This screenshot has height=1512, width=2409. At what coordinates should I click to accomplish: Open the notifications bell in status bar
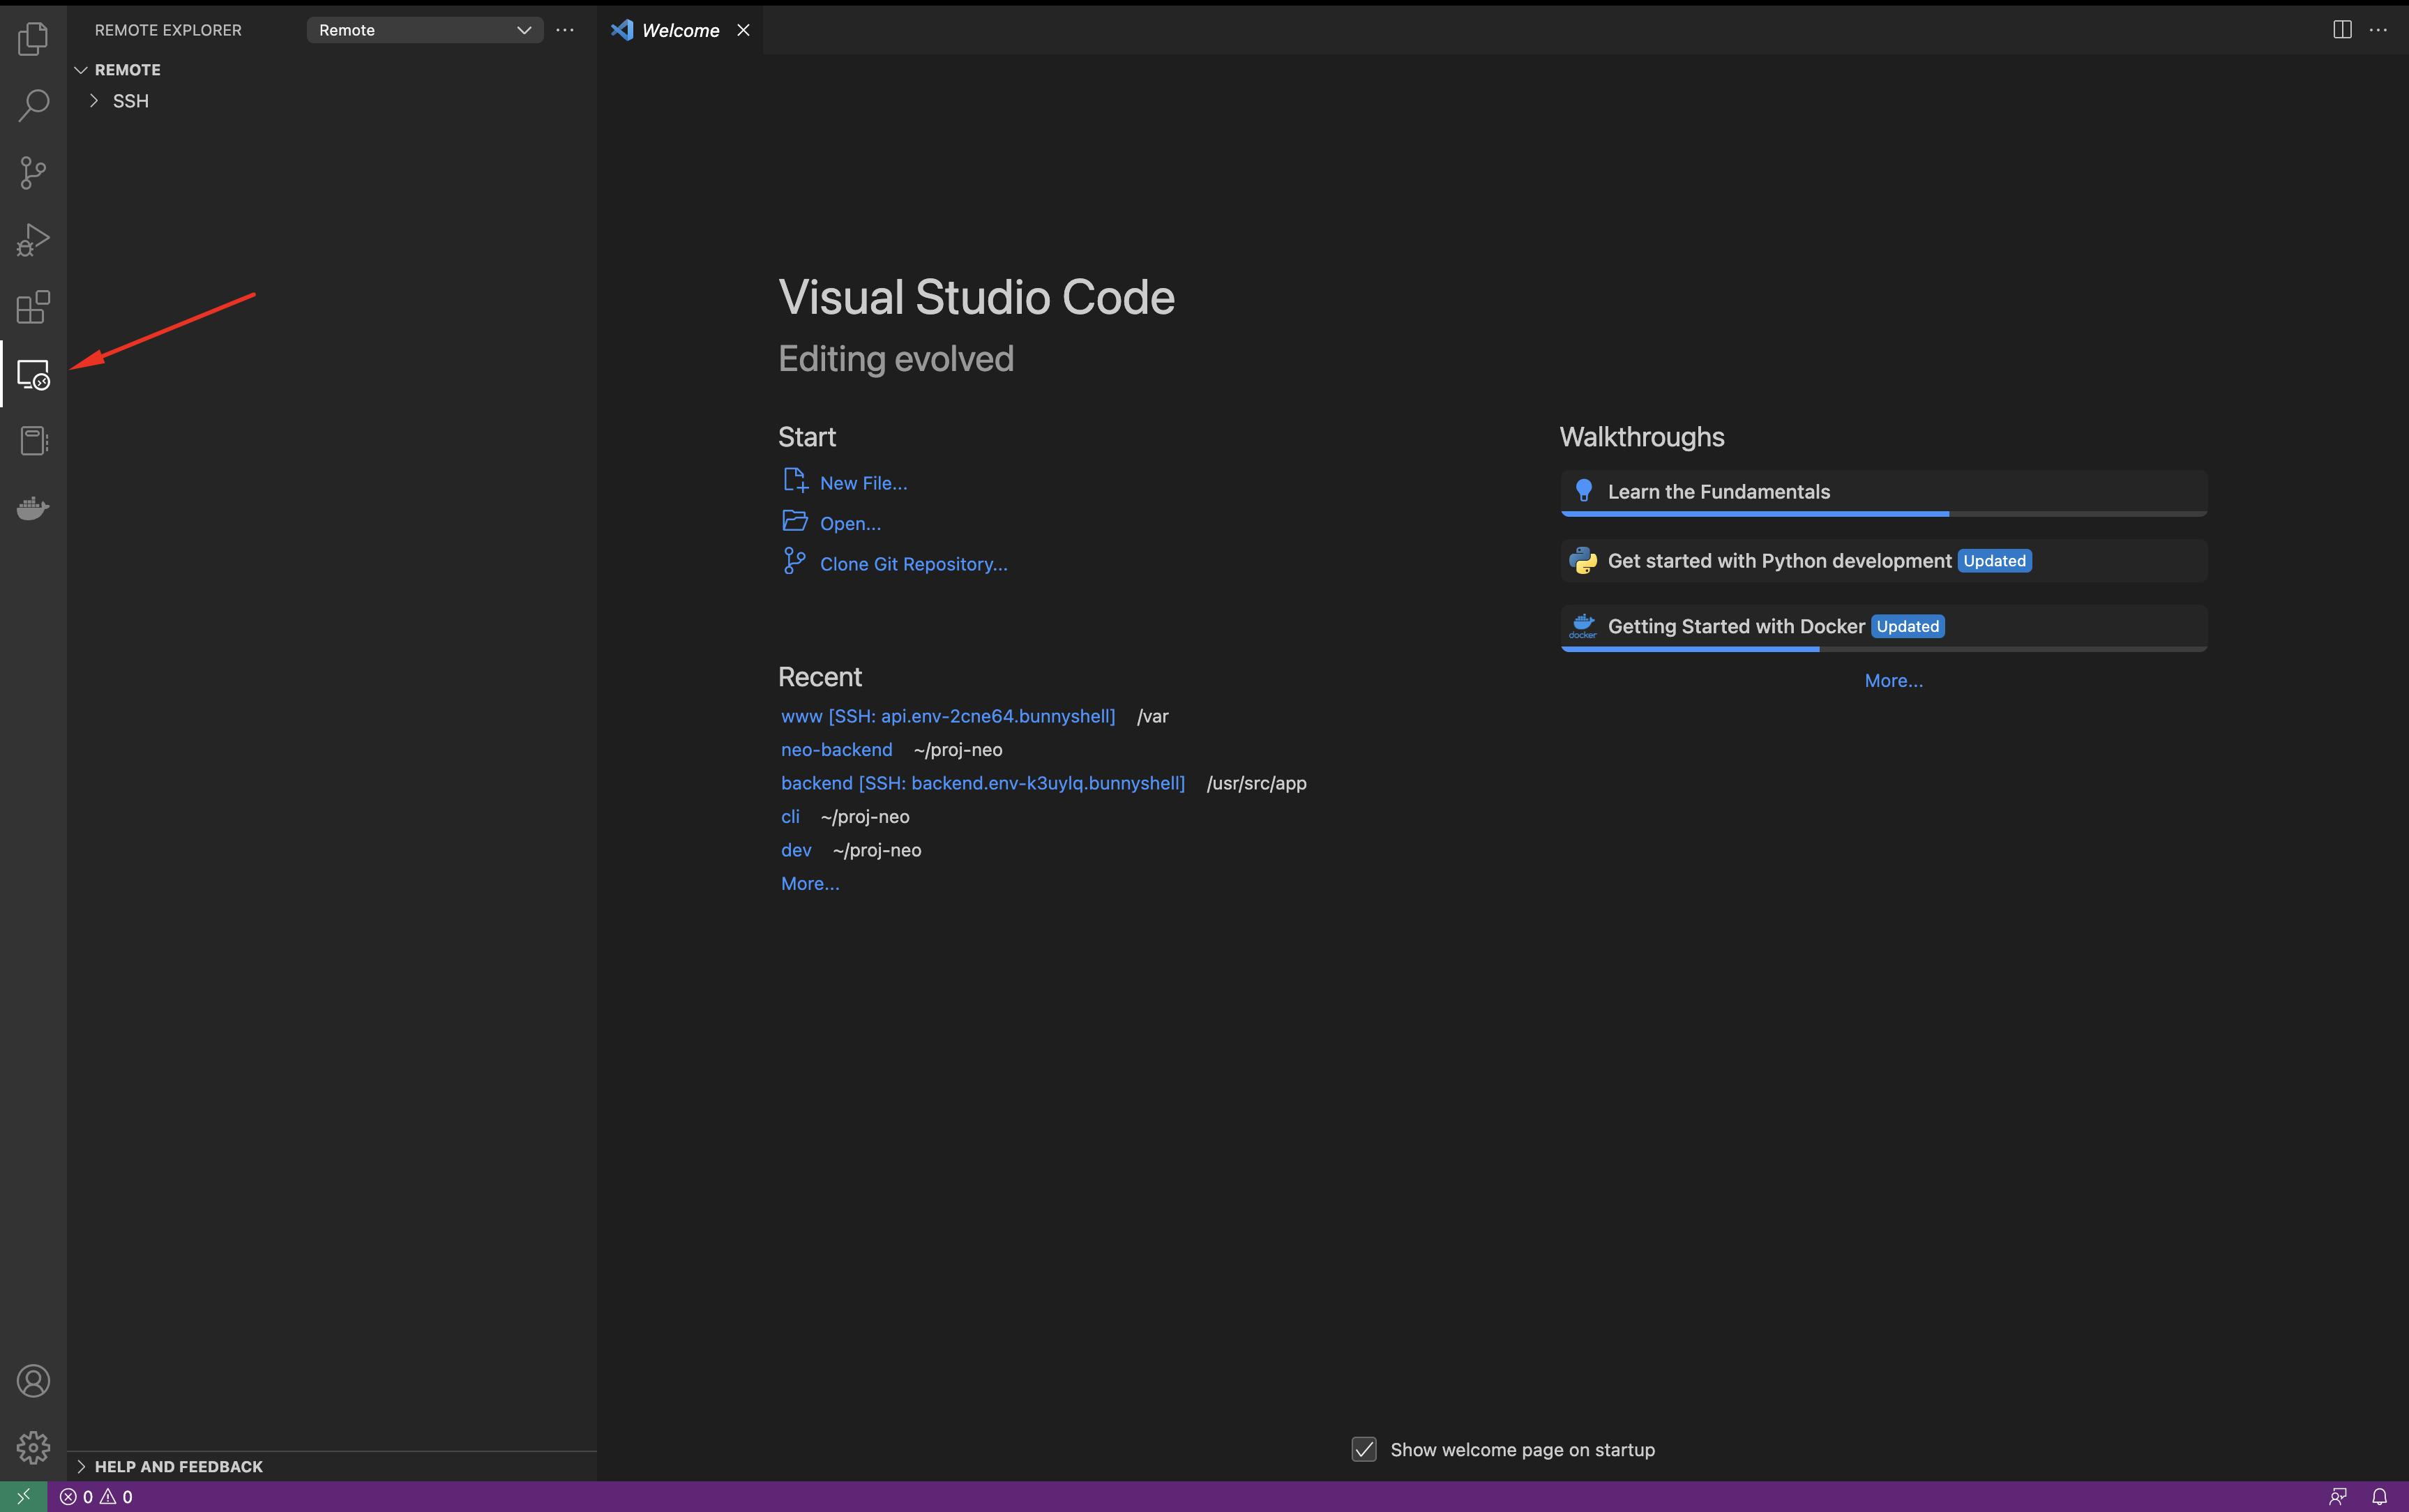click(2379, 1497)
